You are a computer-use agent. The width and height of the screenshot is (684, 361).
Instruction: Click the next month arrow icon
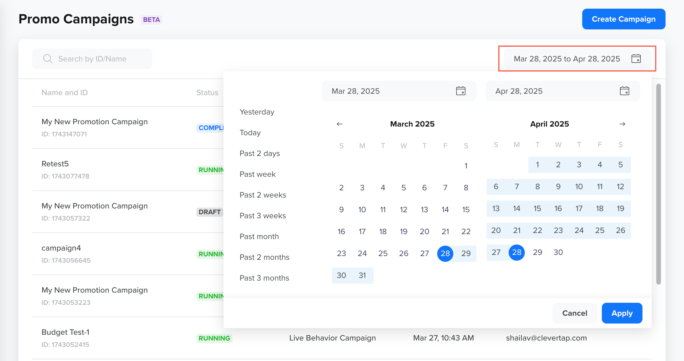(622, 124)
